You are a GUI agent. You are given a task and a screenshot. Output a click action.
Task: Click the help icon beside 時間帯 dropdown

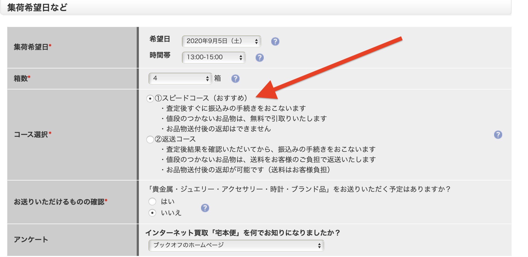click(x=259, y=58)
